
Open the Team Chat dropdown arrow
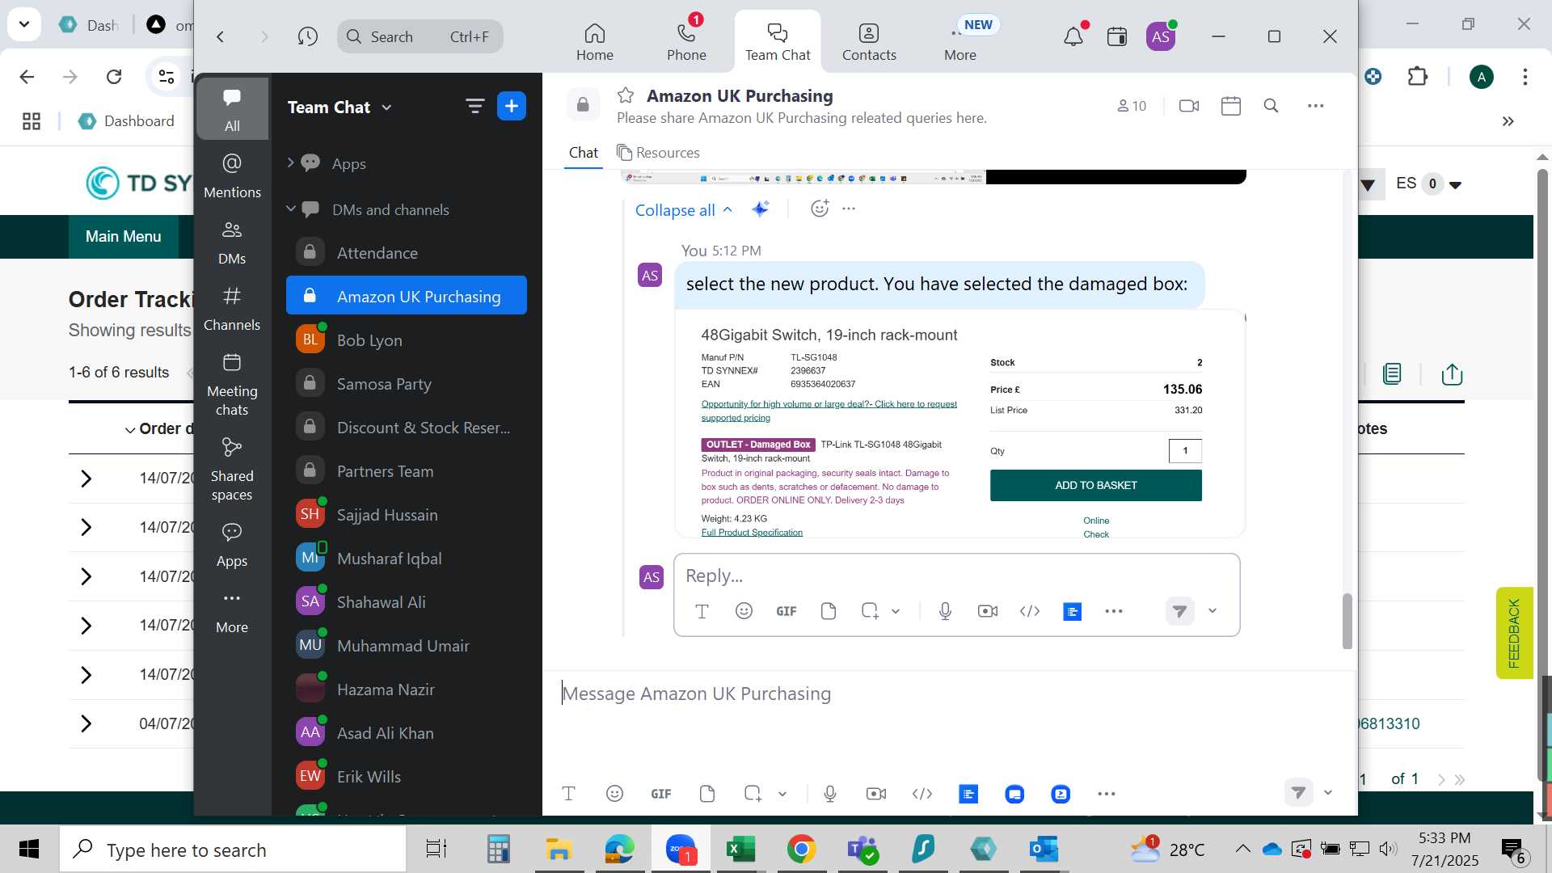(x=387, y=108)
